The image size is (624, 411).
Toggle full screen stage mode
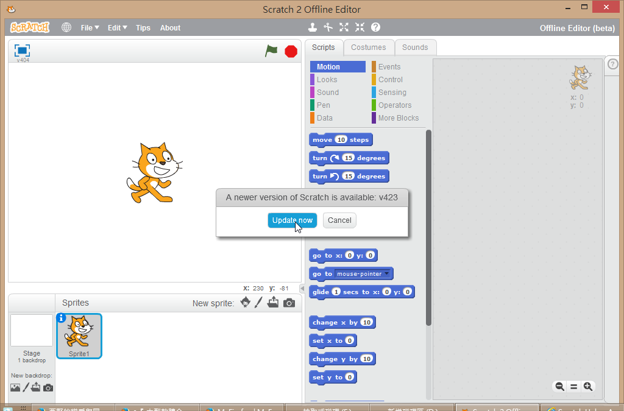click(22, 51)
